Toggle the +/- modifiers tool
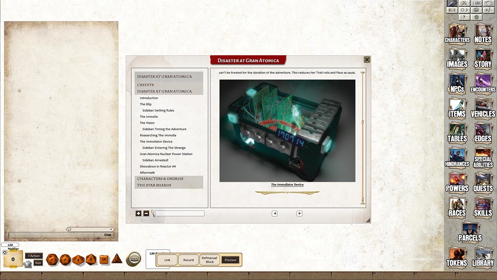The image size is (497, 280). click(488, 10)
